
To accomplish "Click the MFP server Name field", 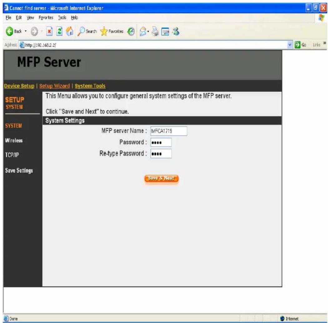I will point(169,131).
